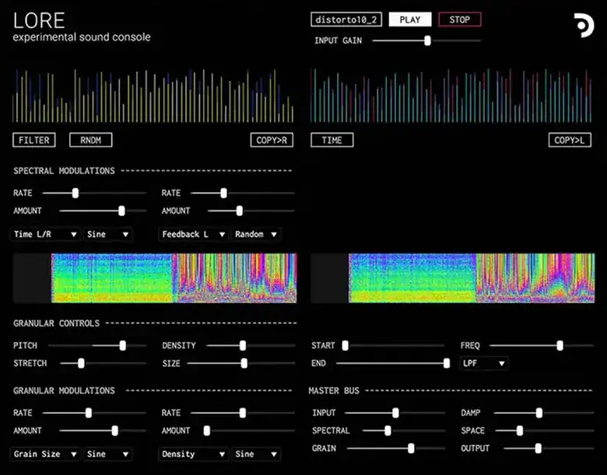Set the master bus OUTPUT slider

coord(549,449)
